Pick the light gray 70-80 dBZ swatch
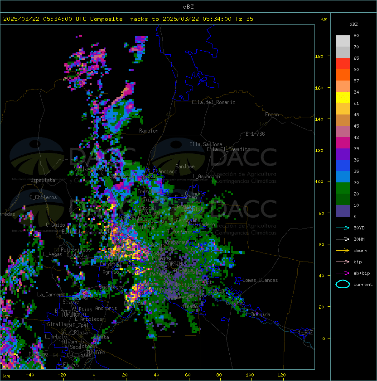This screenshot has height=381, width=377. (x=343, y=41)
